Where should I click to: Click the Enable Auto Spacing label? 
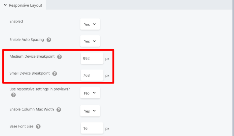pyautogui.click(x=27, y=40)
